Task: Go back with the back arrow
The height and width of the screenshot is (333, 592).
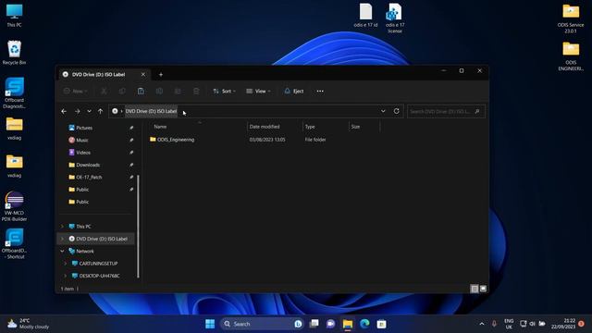Action: 64,111
